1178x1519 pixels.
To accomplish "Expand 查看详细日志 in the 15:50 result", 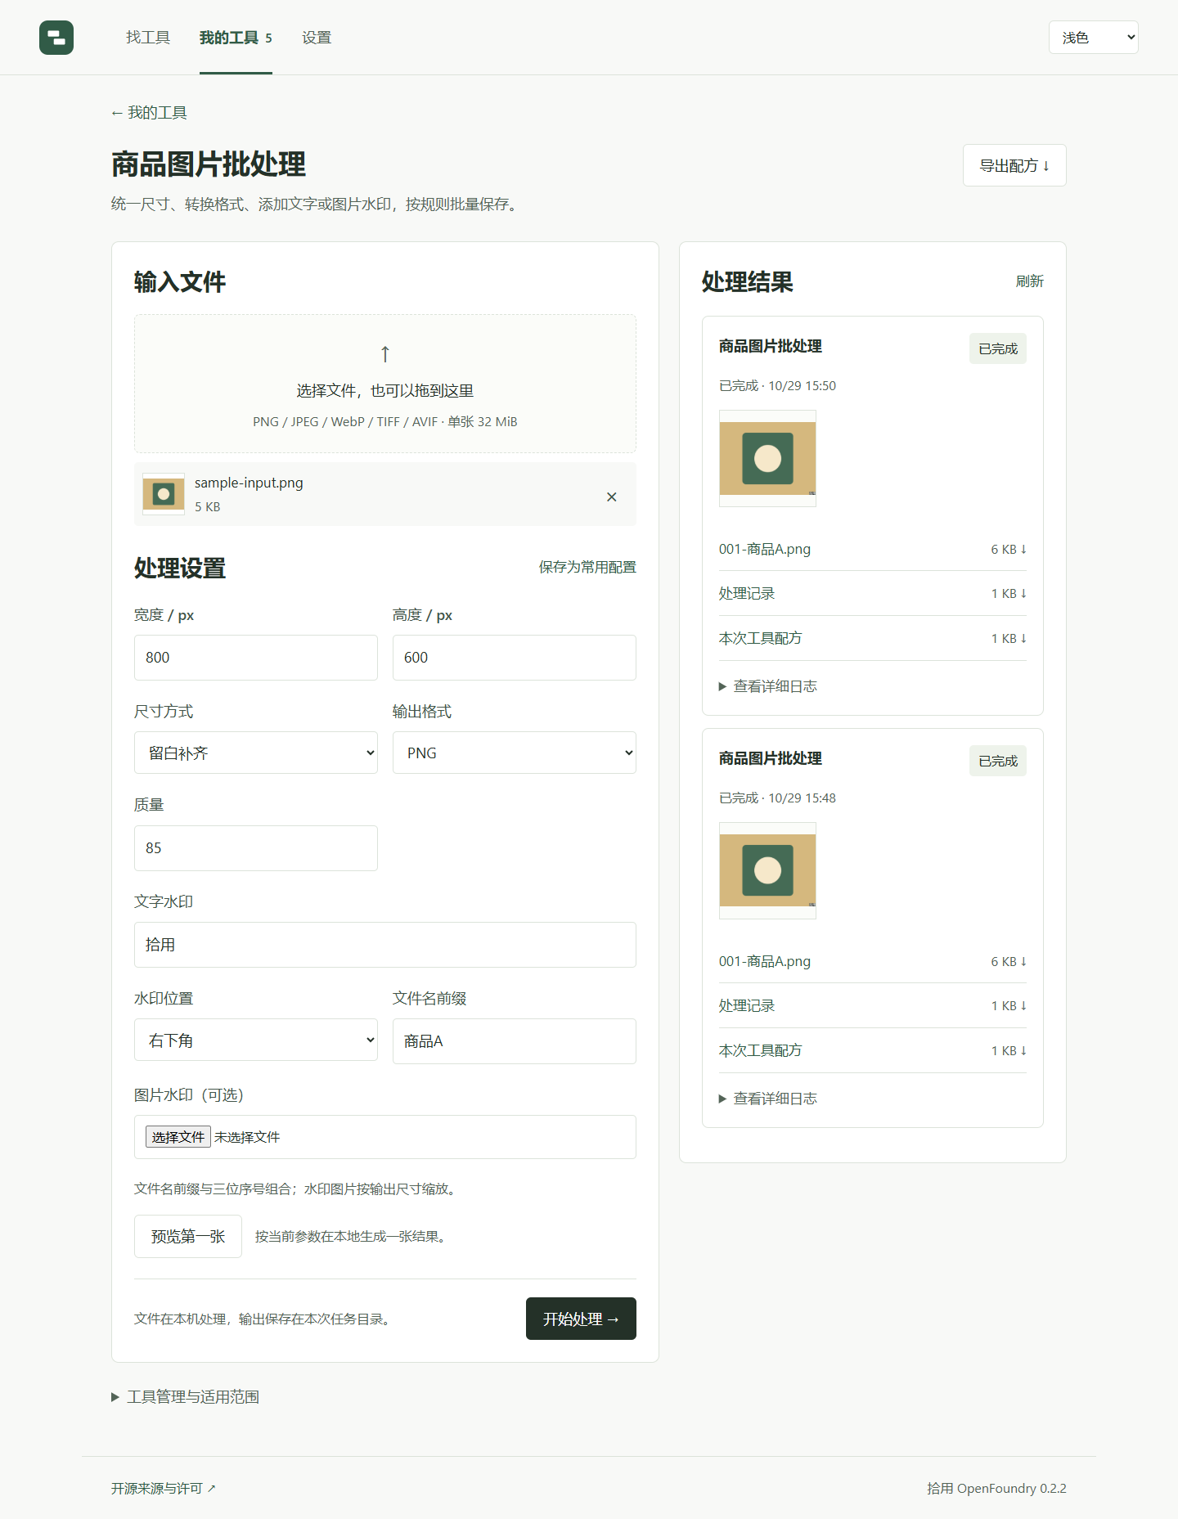I will coord(768,686).
